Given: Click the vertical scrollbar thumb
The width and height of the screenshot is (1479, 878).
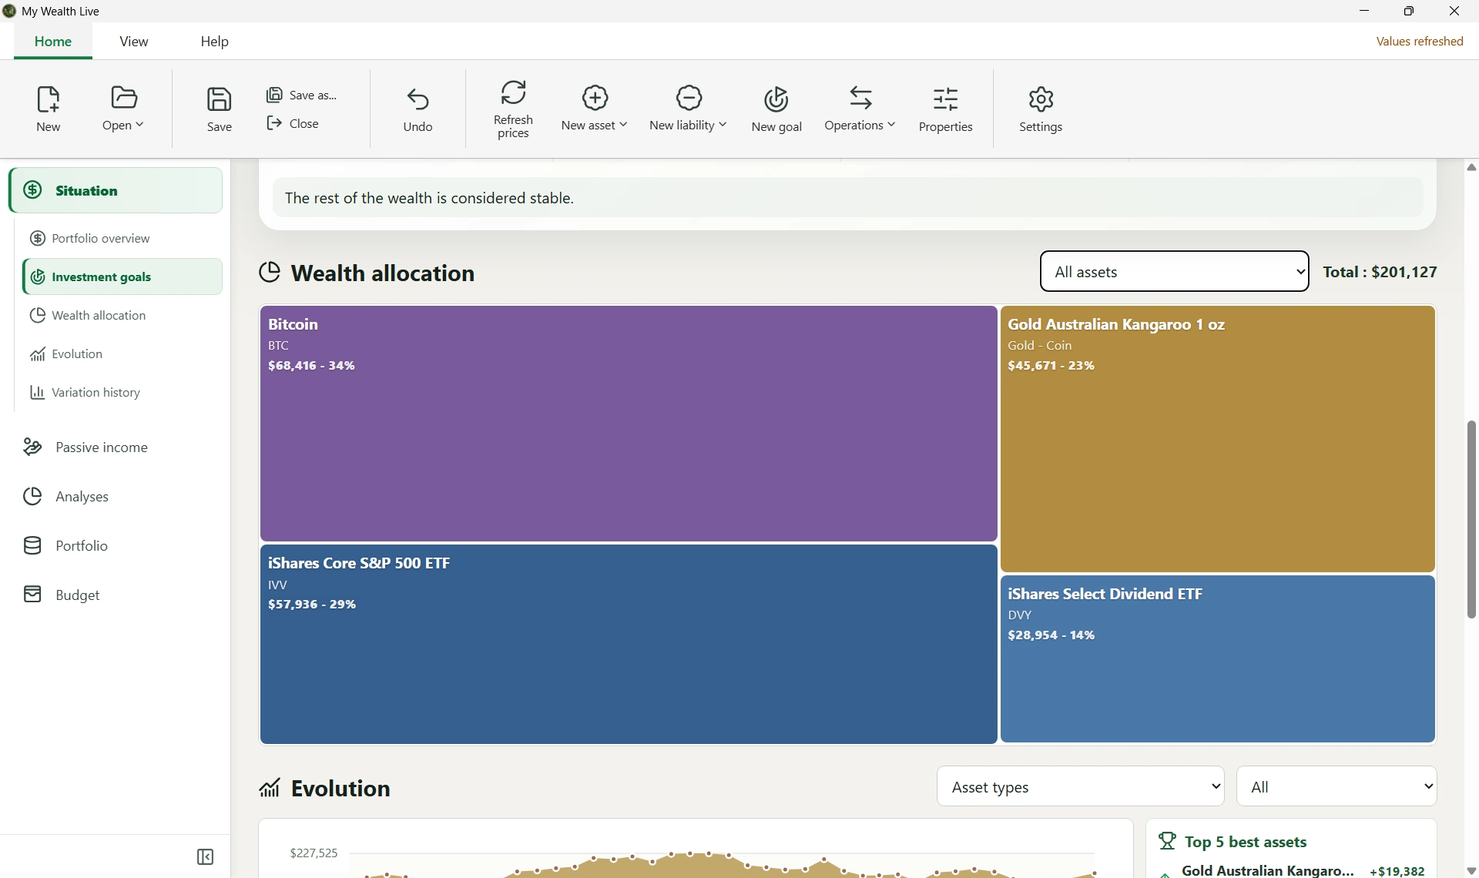Looking at the screenshot, I should click(1471, 520).
